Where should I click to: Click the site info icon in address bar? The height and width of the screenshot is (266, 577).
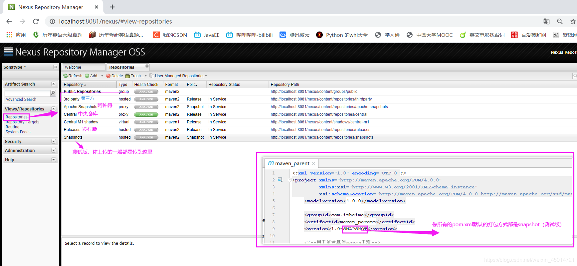(52, 21)
